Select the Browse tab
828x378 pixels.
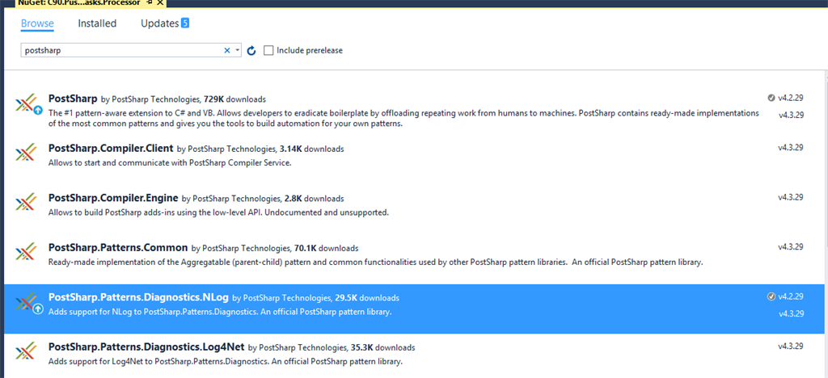coord(37,23)
